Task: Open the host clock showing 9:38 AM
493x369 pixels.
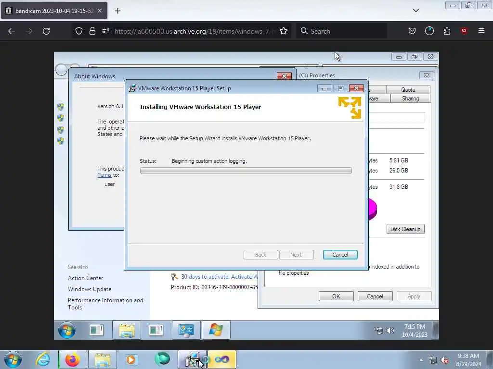Action: 468,360
